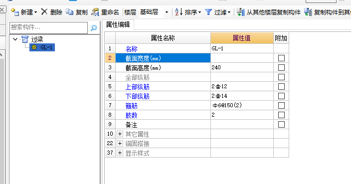Click the 箍筋 property link

click(132, 106)
